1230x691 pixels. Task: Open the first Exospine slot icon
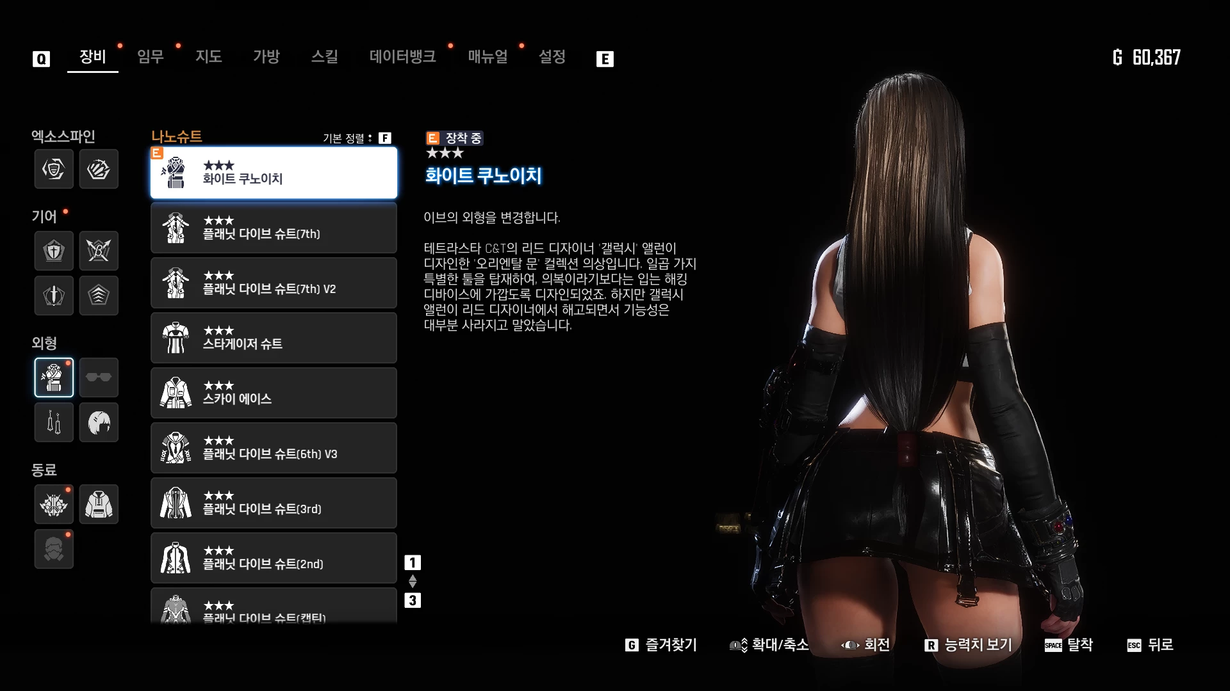(x=54, y=169)
